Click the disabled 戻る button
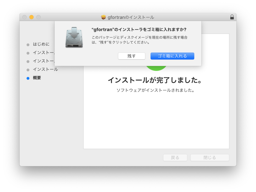Screen dimensions: 256x192 [175, 158]
